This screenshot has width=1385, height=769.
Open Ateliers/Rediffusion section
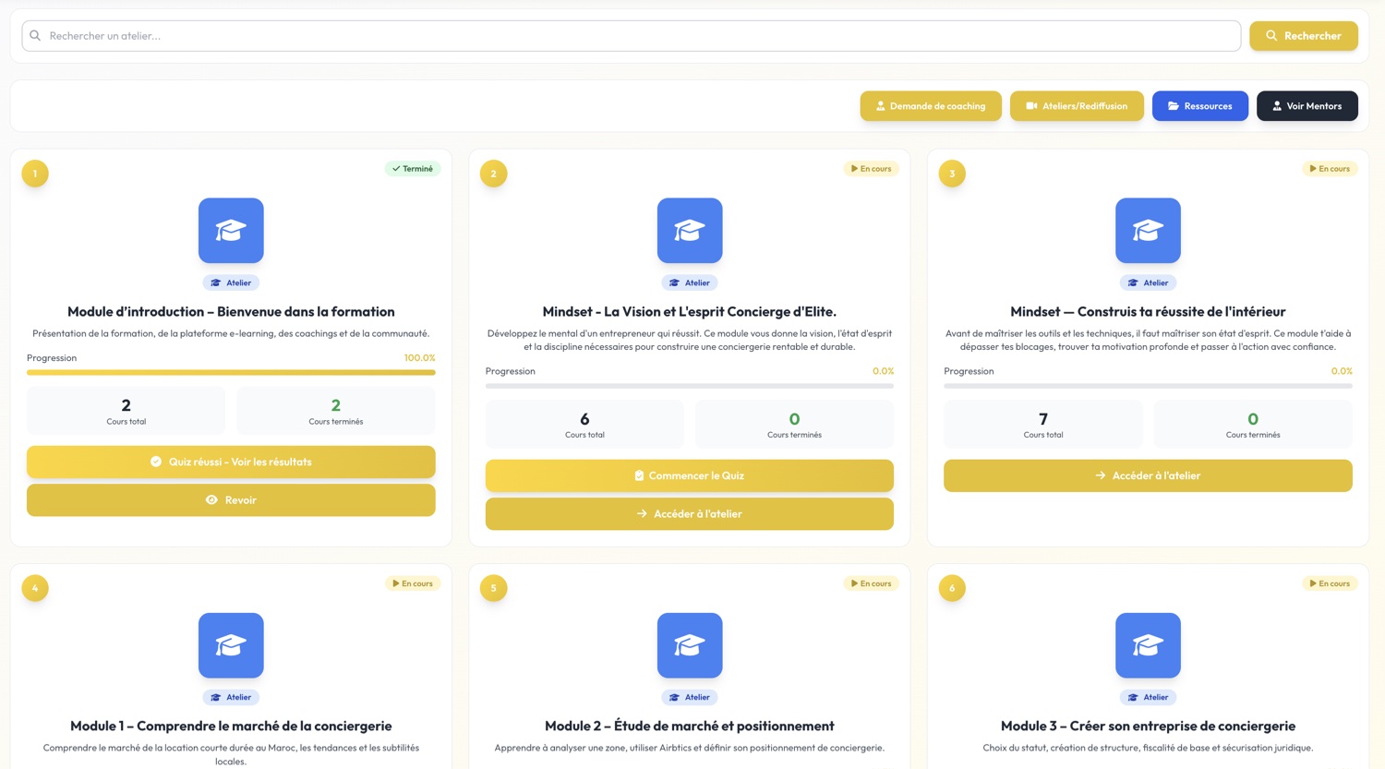(1077, 106)
